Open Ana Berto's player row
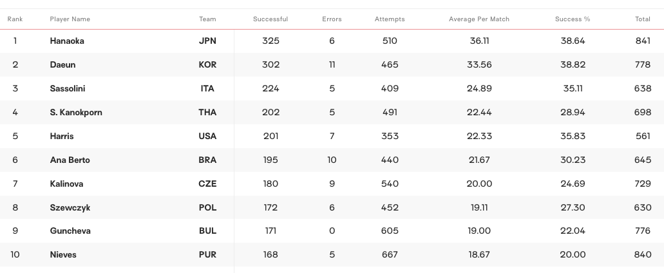664x273 pixels. pos(70,160)
